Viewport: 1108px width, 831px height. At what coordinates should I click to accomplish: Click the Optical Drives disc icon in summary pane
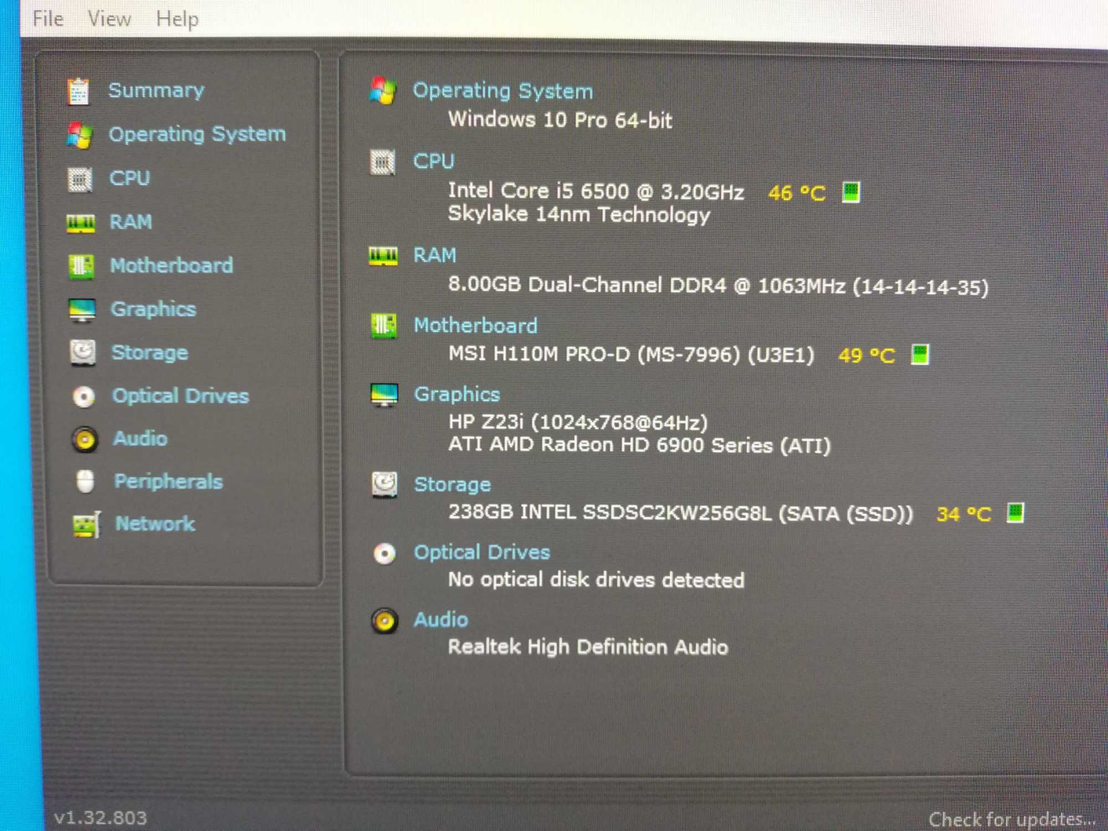point(384,553)
